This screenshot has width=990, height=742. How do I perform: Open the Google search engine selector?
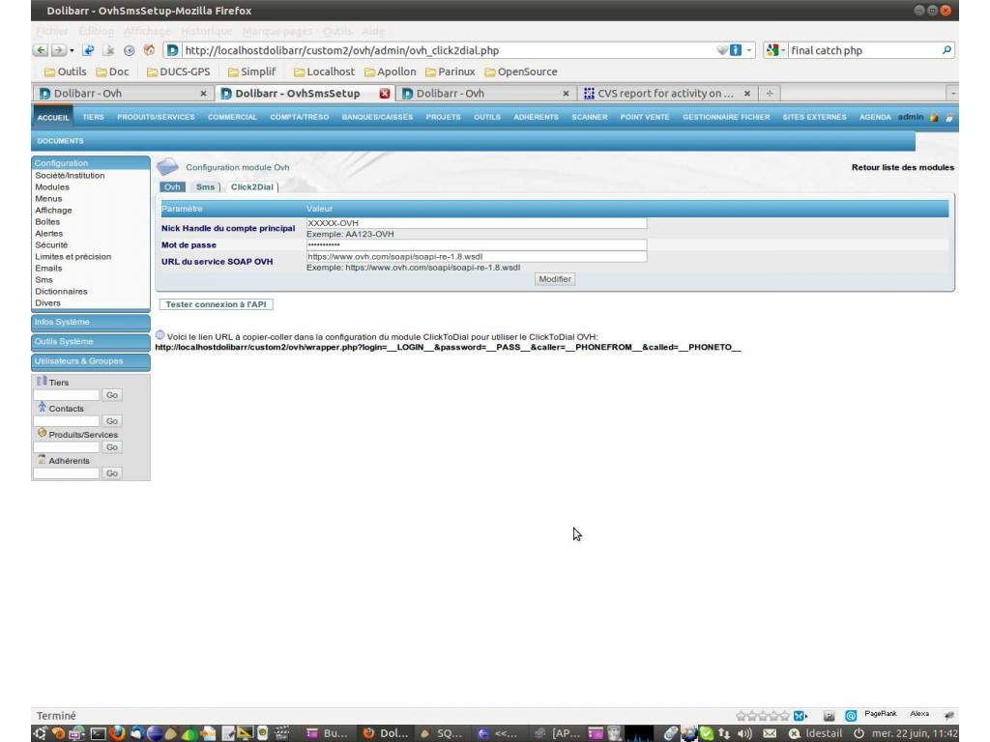(x=775, y=50)
